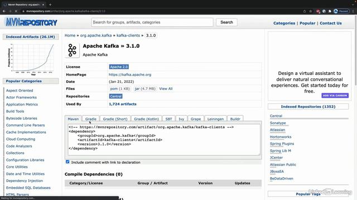Click the browser forward arrow
357x200 pixels.
click(10, 11)
